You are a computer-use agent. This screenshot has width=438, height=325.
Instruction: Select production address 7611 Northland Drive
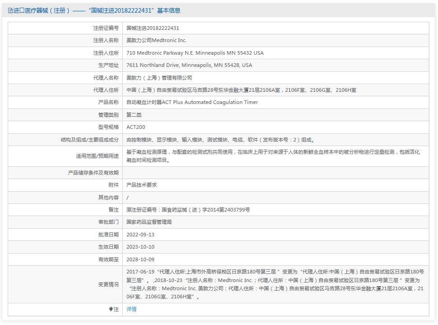tap(189, 65)
